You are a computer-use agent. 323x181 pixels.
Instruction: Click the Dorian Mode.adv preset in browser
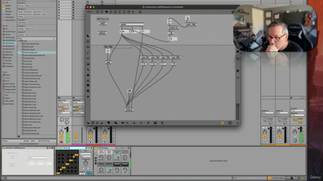[x=31, y=52]
